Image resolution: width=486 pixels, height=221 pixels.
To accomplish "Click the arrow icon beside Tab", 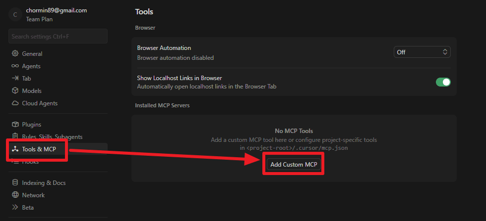I will point(15,79).
